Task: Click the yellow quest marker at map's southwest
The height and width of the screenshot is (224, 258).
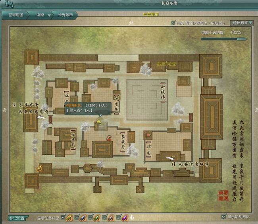Action: click(x=40, y=169)
